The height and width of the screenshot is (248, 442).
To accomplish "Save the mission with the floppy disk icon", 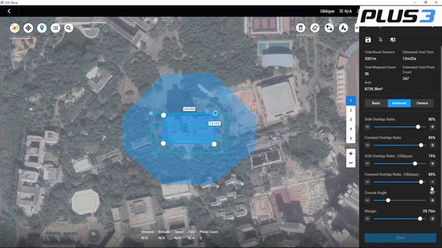I will coord(368,40).
